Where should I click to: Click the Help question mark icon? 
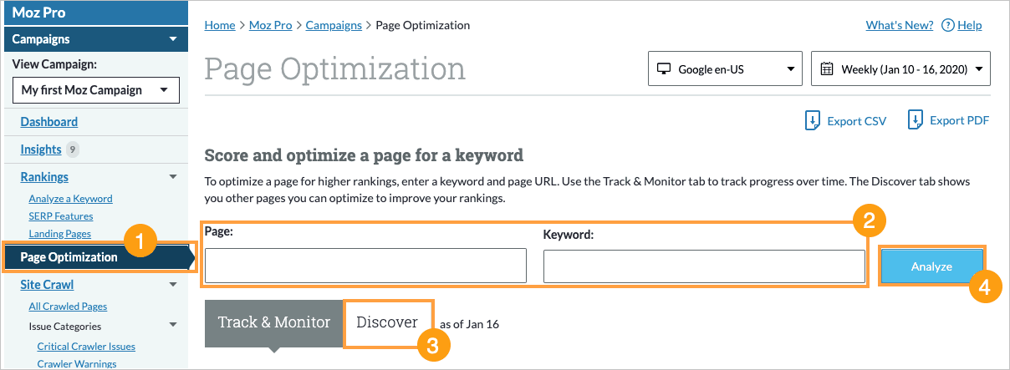947,25
